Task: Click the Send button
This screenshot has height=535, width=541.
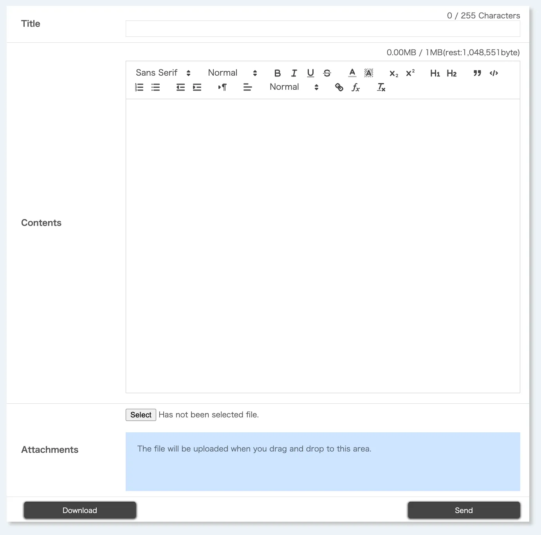Action: point(463,510)
